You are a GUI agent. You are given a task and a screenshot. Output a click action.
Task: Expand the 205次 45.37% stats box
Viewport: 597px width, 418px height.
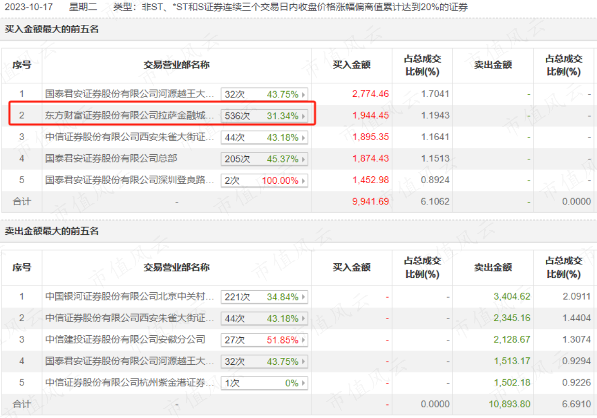[x=264, y=159]
